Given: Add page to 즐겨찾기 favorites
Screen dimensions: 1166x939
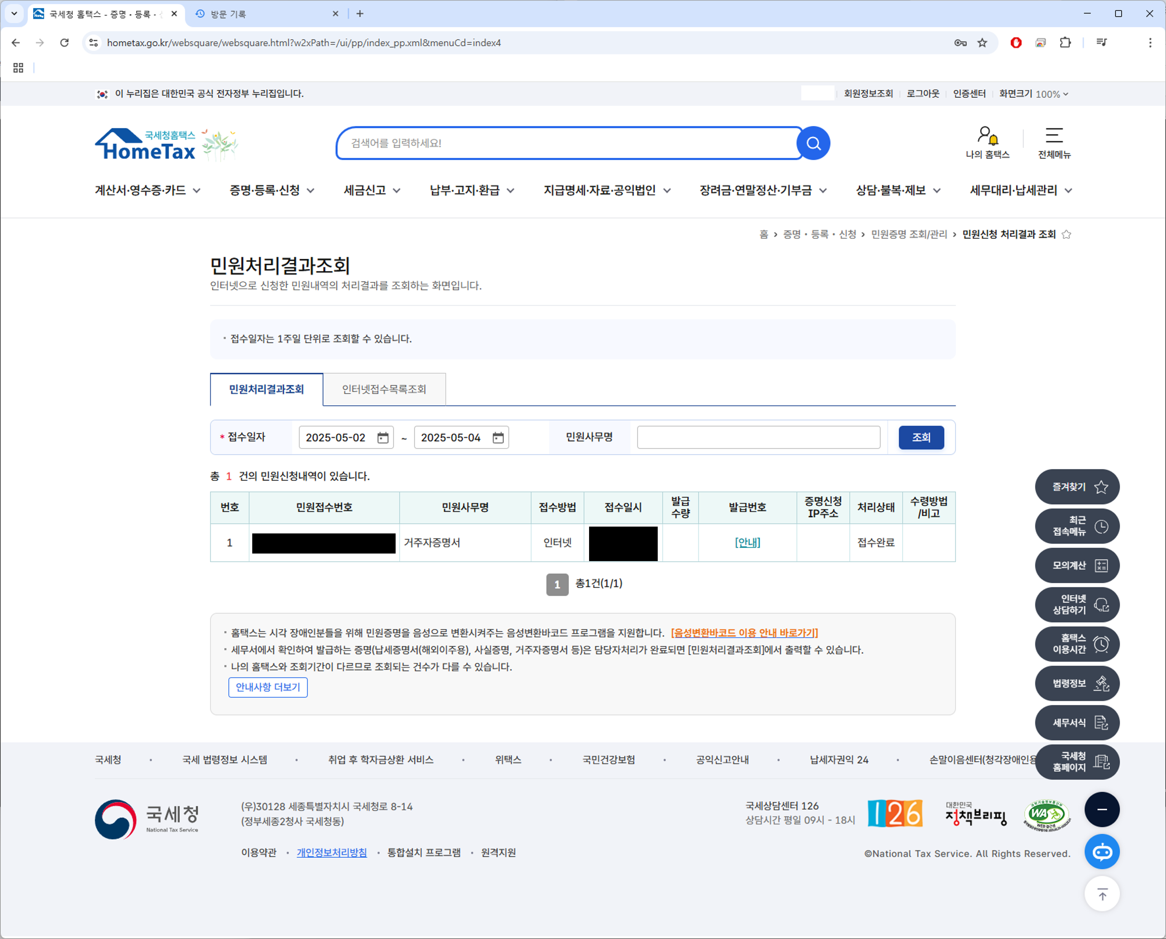Looking at the screenshot, I should (x=1077, y=487).
